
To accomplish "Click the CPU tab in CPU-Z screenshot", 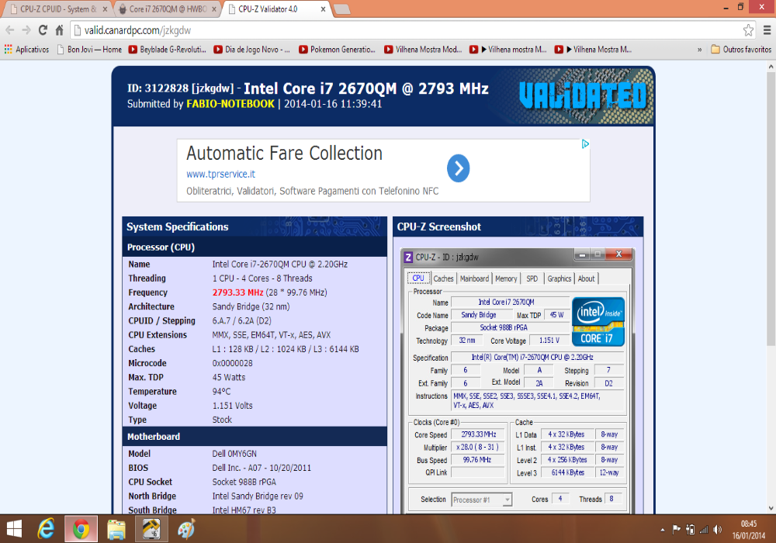I will (x=418, y=278).
